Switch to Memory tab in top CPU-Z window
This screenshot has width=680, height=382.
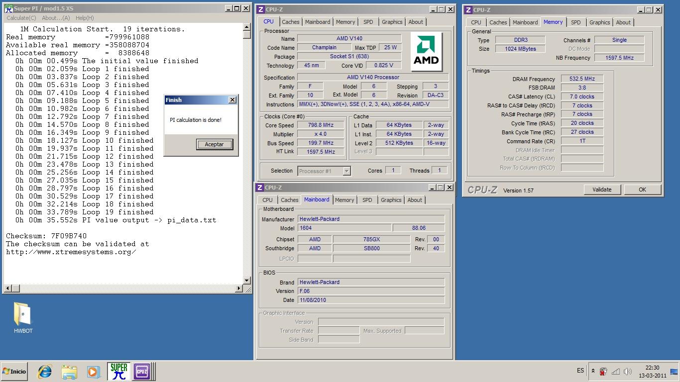(x=345, y=22)
